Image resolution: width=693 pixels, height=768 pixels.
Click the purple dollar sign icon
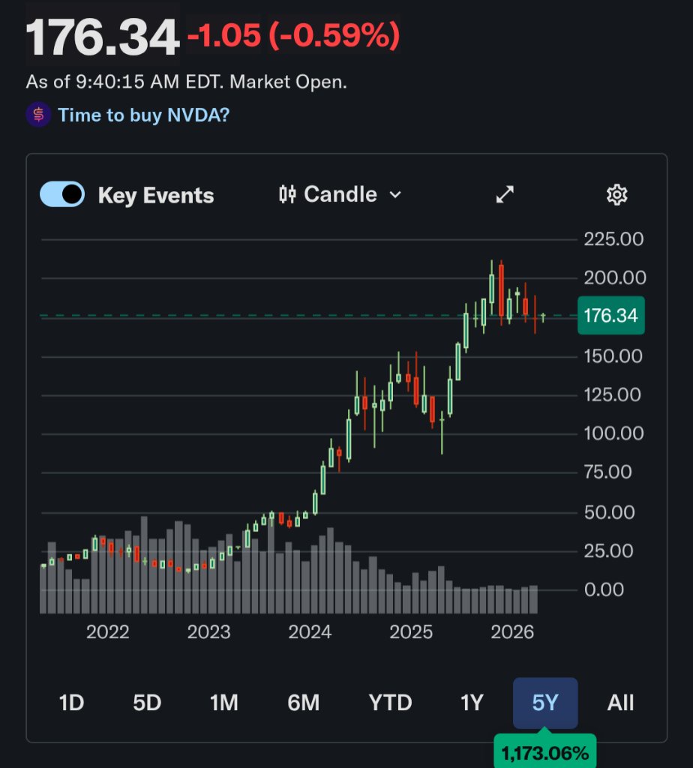click(x=38, y=115)
